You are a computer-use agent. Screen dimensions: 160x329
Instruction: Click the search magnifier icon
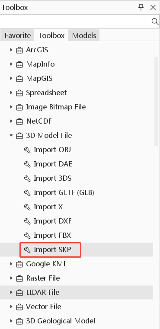(155, 22)
